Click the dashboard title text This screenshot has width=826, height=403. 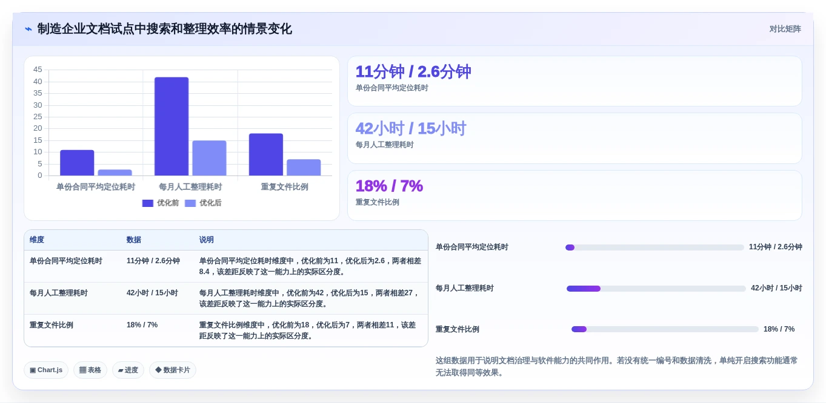click(x=165, y=29)
